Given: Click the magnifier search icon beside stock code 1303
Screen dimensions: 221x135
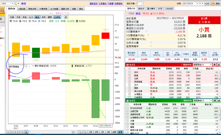Looking at the screenshot, I should click(15, 3).
